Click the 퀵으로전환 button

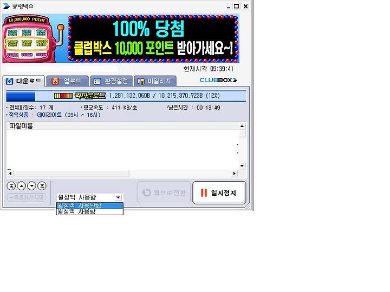[164, 193]
